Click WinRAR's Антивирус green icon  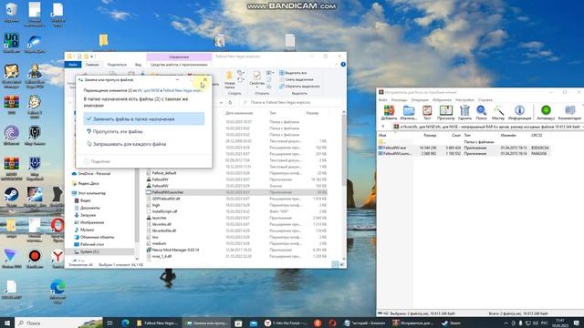[x=546, y=112]
